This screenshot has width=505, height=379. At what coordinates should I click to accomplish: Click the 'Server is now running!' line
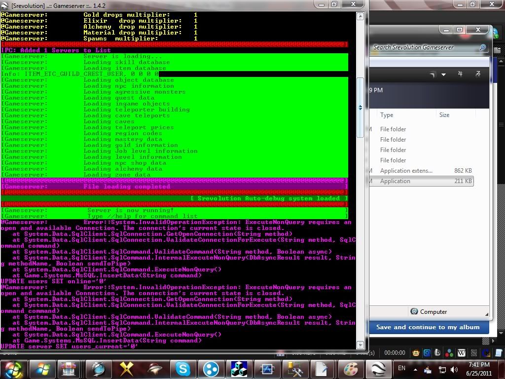(174, 210)
